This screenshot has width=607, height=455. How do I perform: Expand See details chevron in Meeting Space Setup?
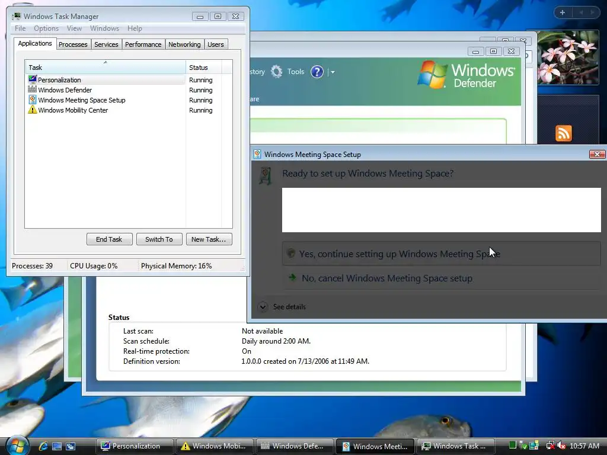click(x=263, y=307)
